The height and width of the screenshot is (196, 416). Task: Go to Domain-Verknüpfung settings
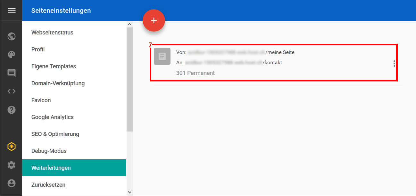(x=58, y=83)
